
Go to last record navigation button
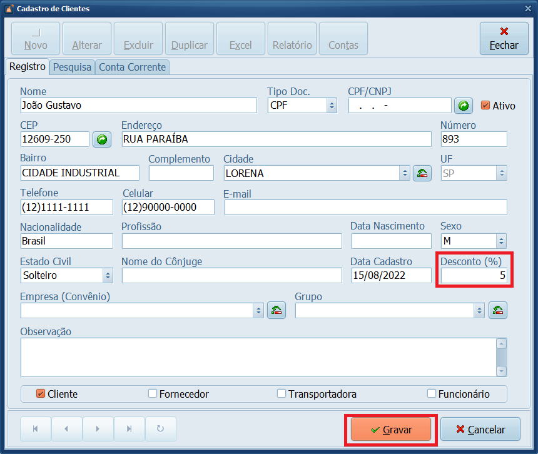(129, 428)
